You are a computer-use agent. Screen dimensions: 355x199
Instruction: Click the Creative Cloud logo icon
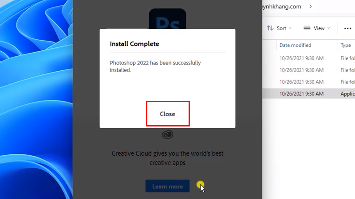167,135
